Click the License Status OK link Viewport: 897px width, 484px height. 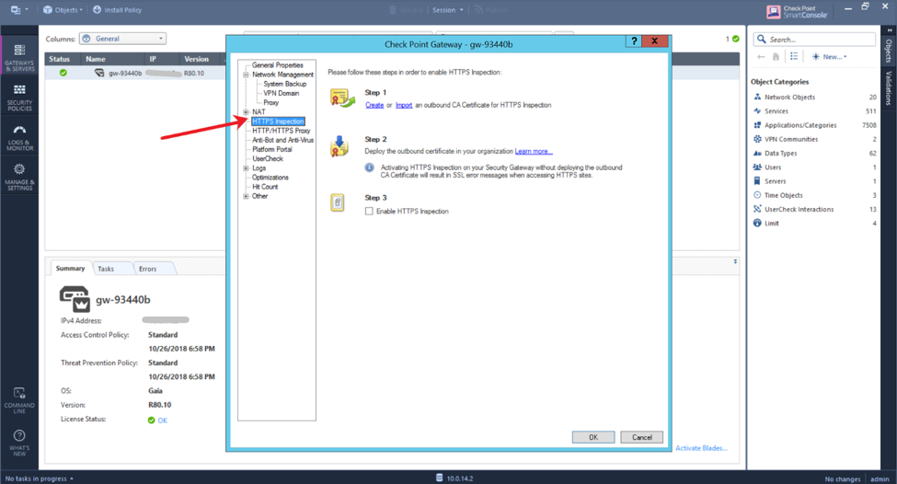coord(163,421)
